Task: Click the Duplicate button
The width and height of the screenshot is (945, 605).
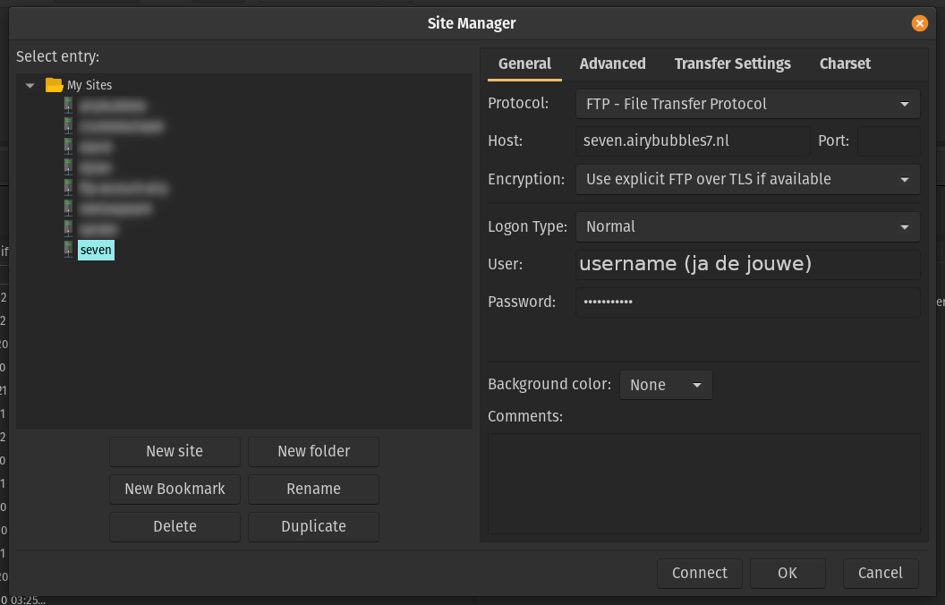Action: tap(313, 526)
